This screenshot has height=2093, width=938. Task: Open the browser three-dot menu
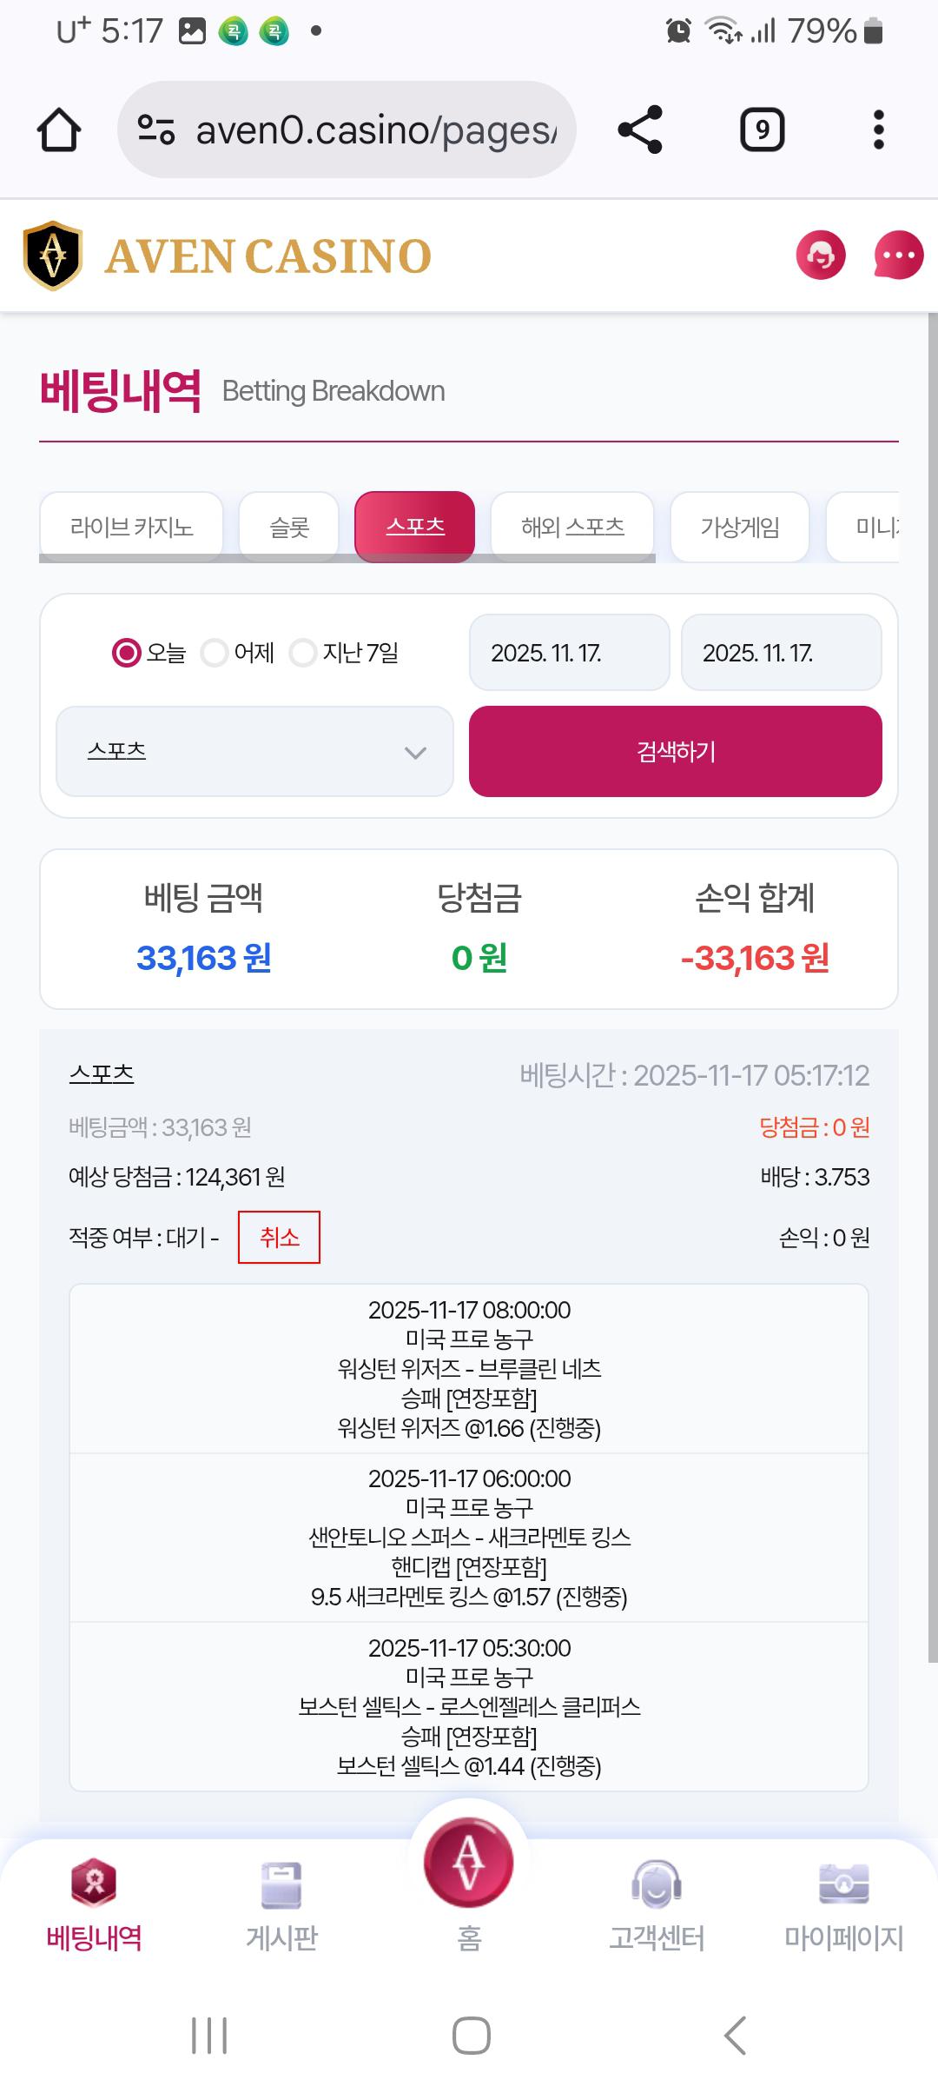878,130
